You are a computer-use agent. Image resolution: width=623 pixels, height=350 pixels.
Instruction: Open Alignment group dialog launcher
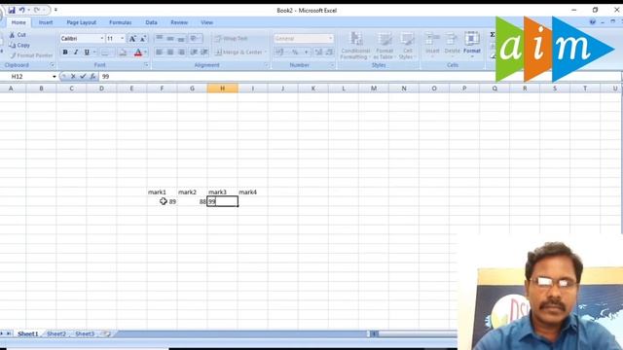coord(266,65)
